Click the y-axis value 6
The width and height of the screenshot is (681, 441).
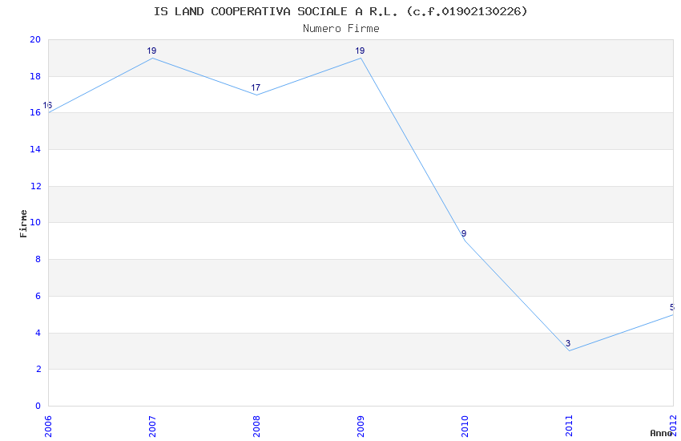38,297
